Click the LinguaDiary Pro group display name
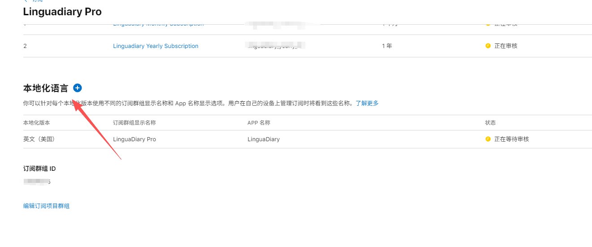This screenshot has width=592, height=247. pyautogui.click(x=134, y=139)
